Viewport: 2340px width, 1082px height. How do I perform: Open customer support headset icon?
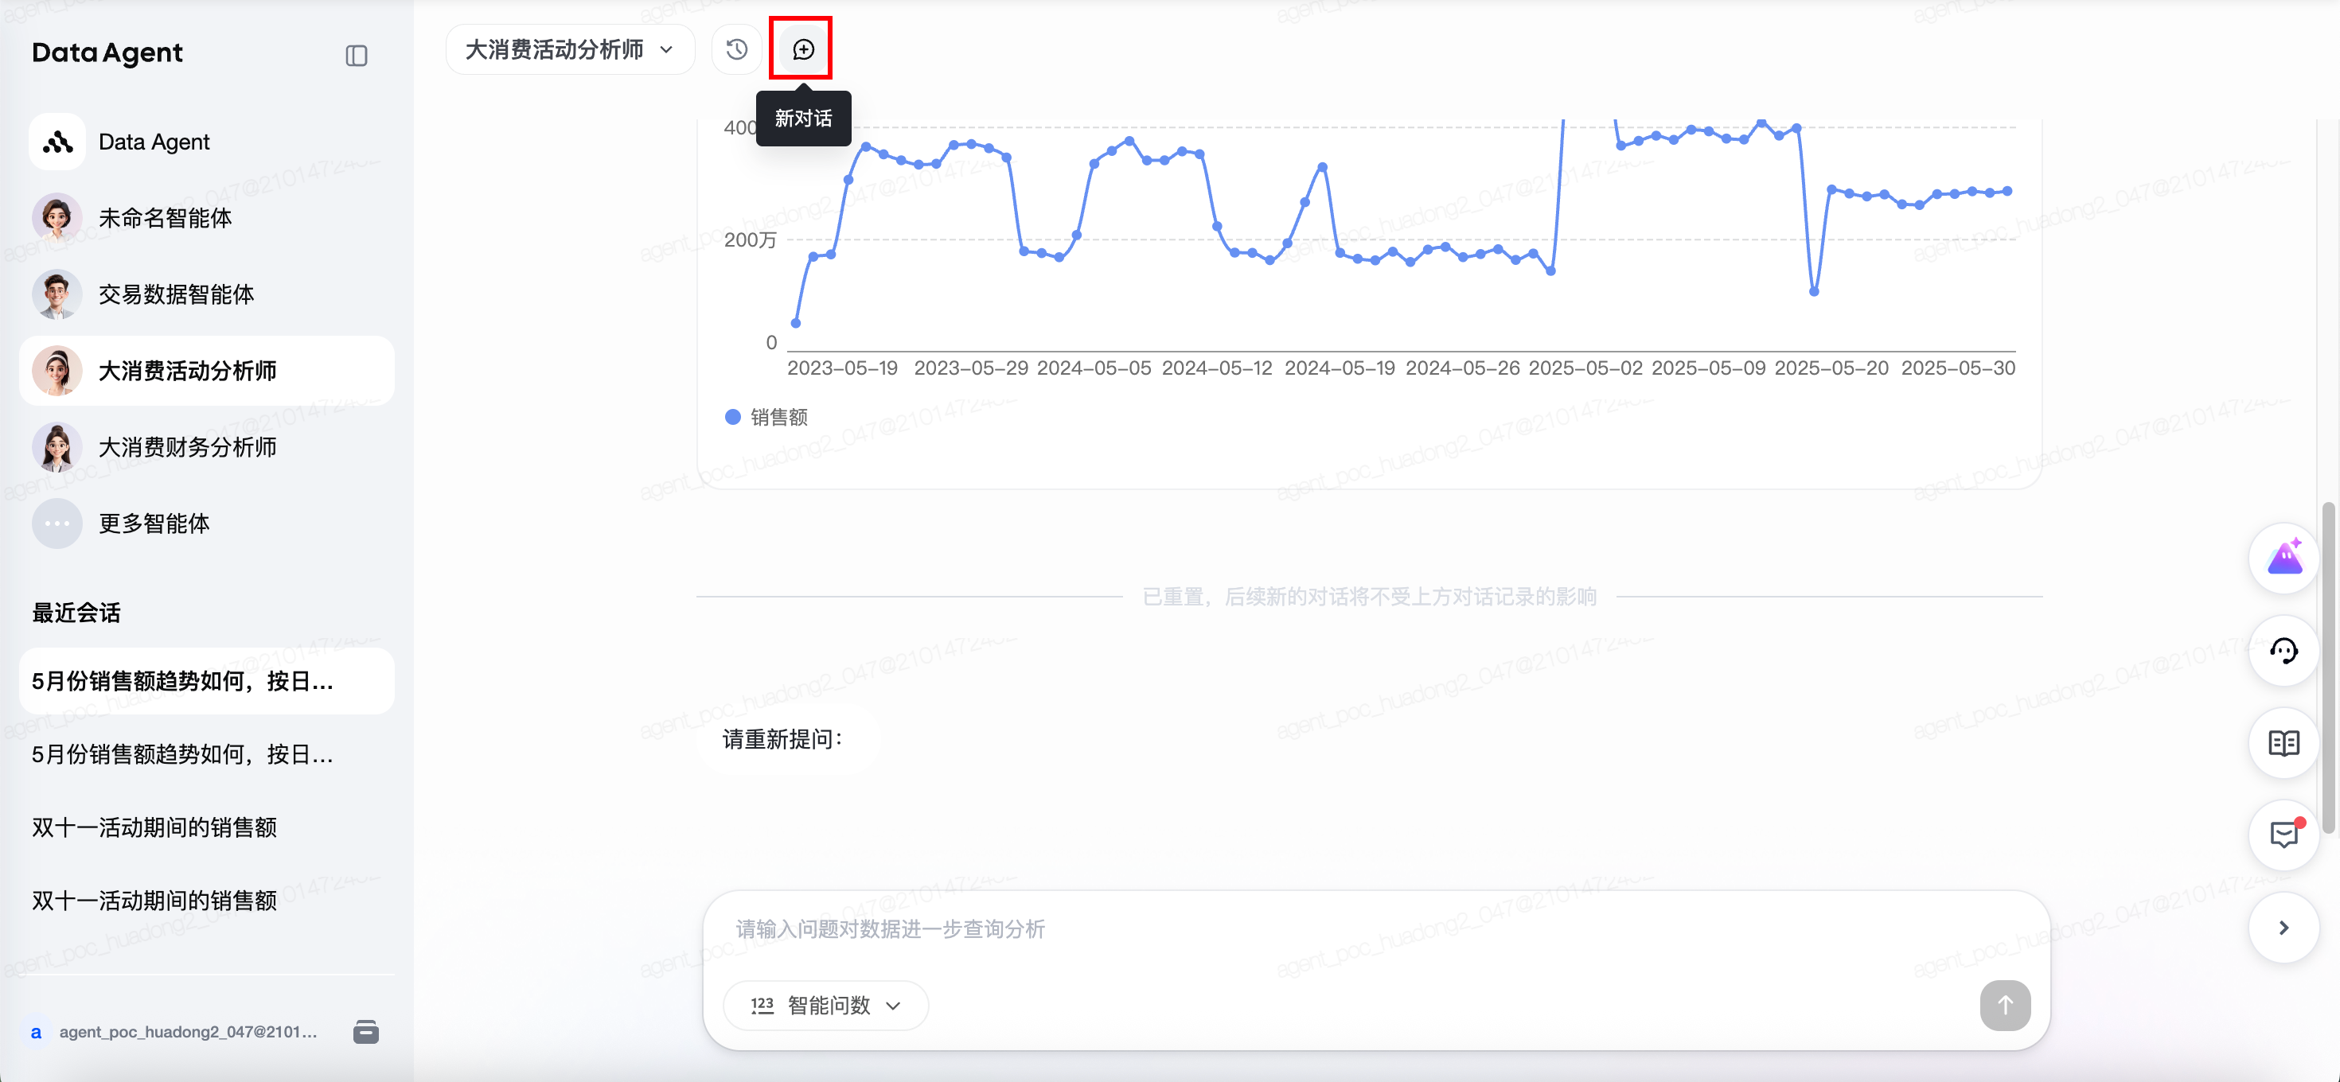[2283, 650]
